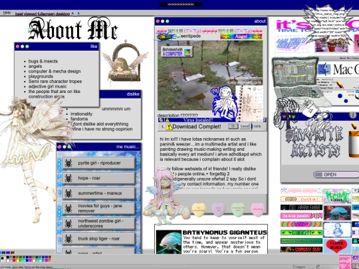Click the yellow candy heart
The height and width of the screenshot is (269, 359).
pos(199,209)
